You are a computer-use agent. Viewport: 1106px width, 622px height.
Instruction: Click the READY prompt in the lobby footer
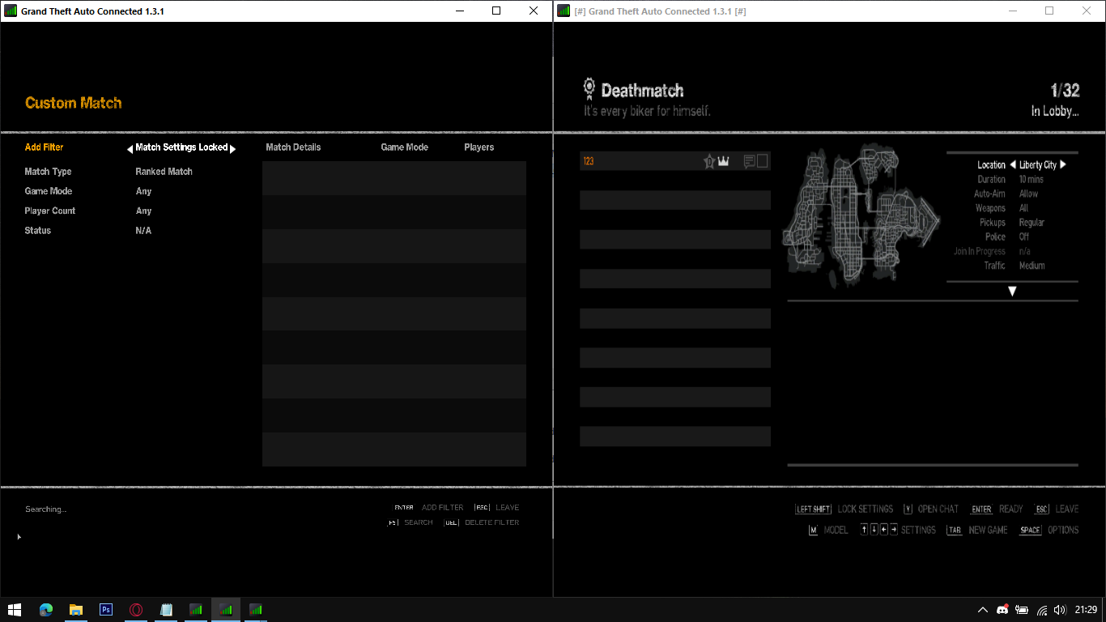click(1010, 509)
